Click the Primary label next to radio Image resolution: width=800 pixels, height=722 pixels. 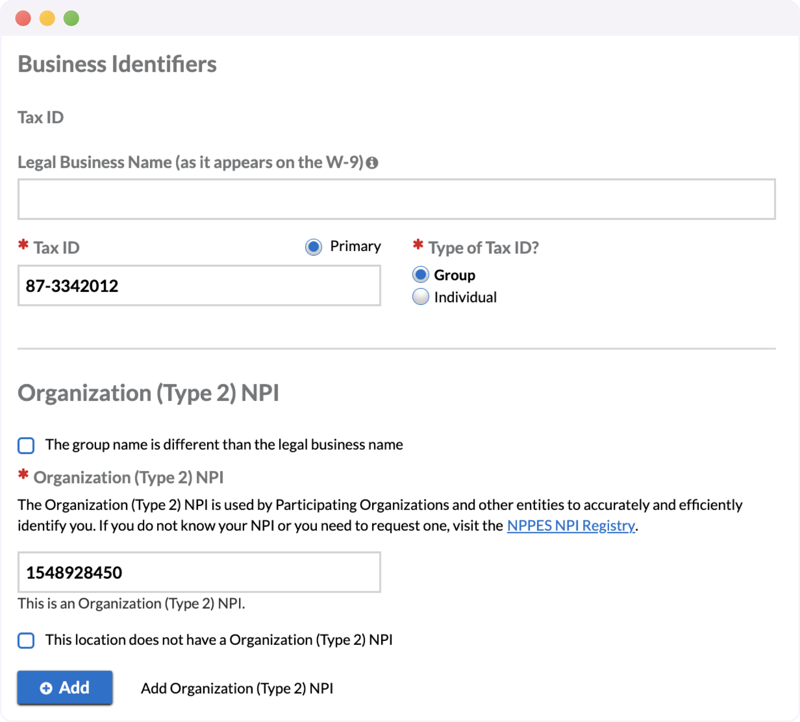[355, 246]
